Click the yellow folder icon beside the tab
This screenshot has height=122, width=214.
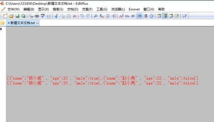[2, 23]
